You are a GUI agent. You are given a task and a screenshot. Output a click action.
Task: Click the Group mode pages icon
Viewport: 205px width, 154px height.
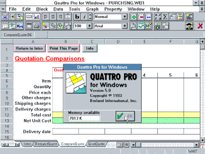tap(68, 26)
